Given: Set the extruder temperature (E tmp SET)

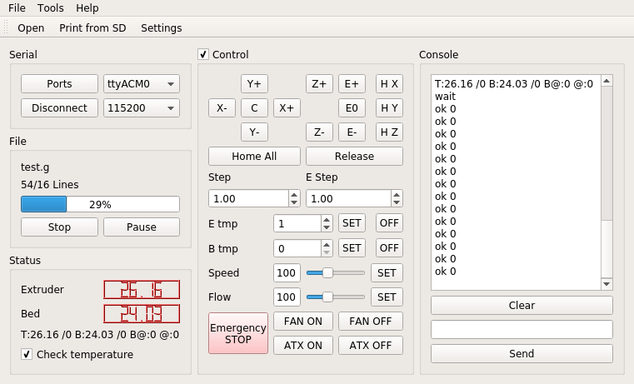Looking at the screenshot, I should coord(352,223).
